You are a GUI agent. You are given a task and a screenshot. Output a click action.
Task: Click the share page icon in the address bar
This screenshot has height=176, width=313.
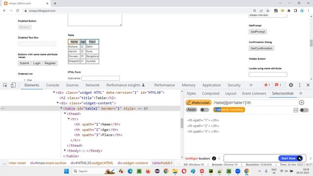(x=261, y=11)
